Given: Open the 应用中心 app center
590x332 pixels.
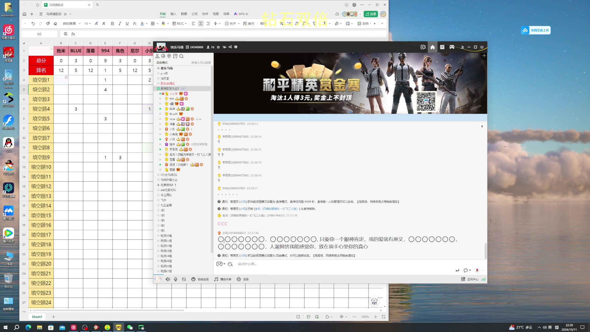Looking at the screenshot, I should coord(470,279).
